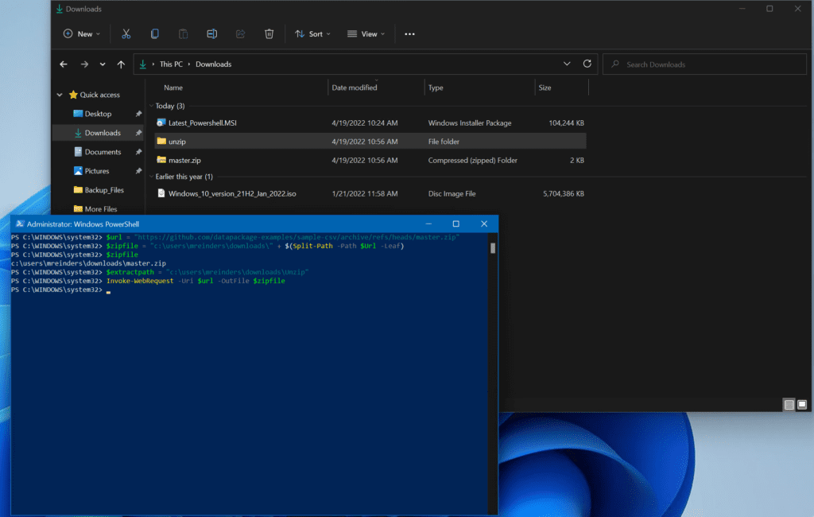The image size is (814, 517).
Task: Switch to large thumbnails view icon
Action: point(802,405)
